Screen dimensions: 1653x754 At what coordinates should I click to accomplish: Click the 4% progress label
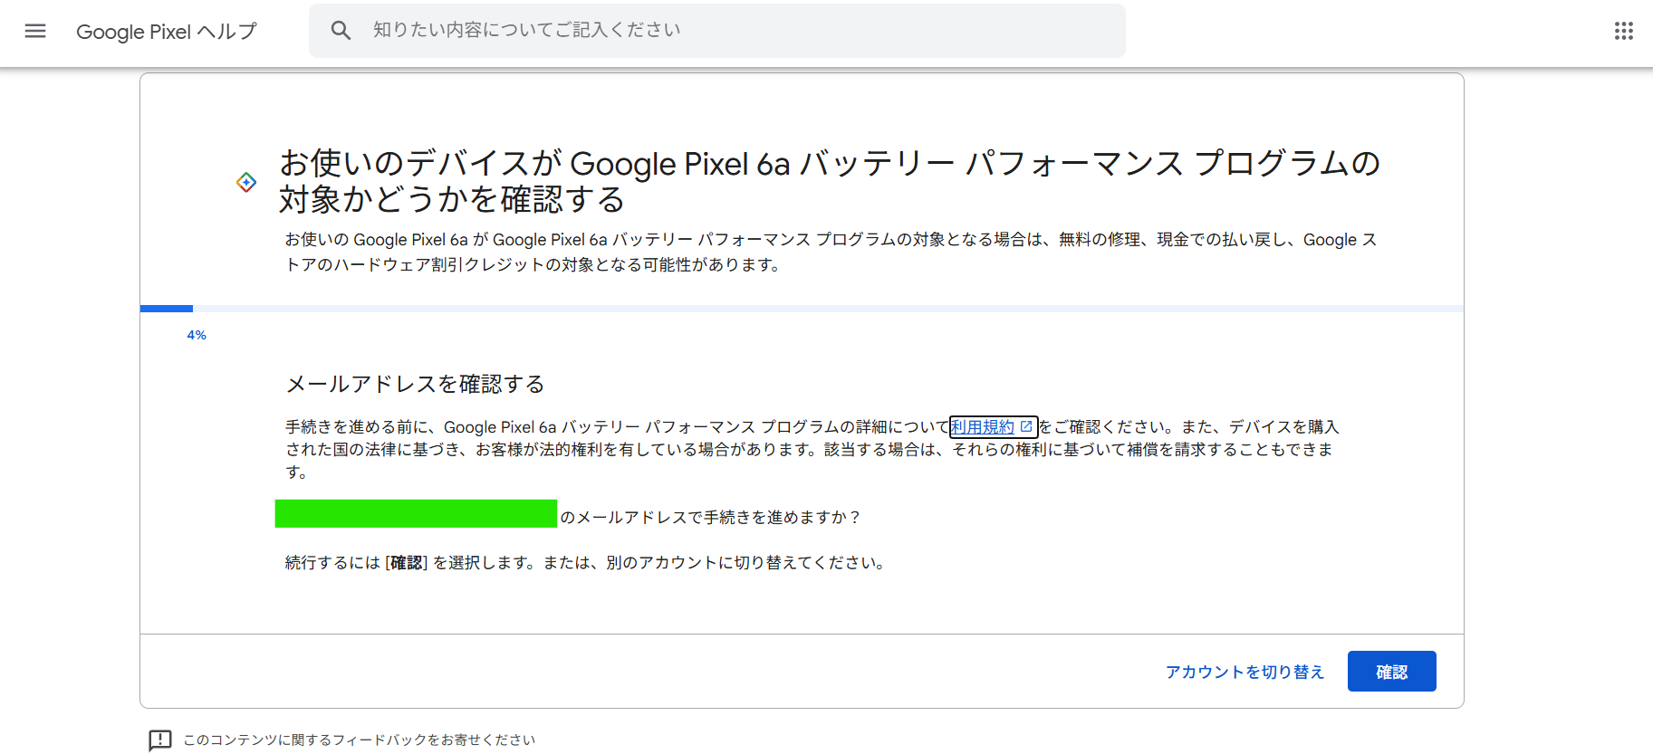(x=196, y=334)
